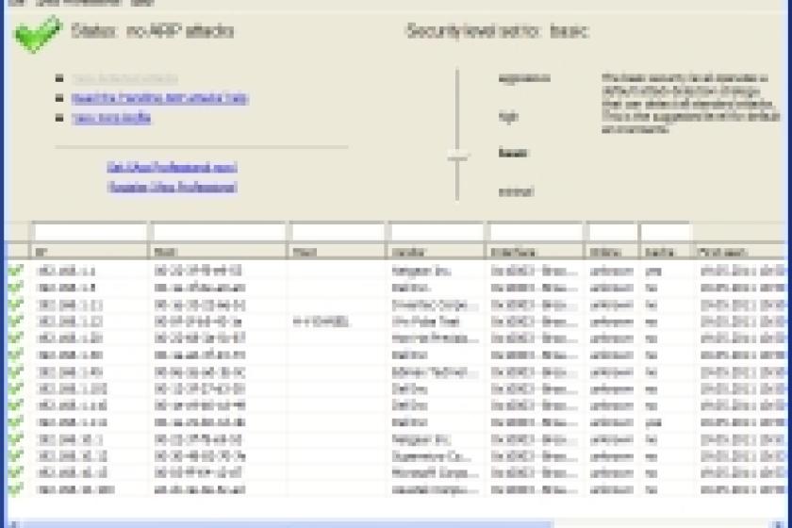
Task: Open the Handling ARP attacks help link
Action: (x=159, y=98)
